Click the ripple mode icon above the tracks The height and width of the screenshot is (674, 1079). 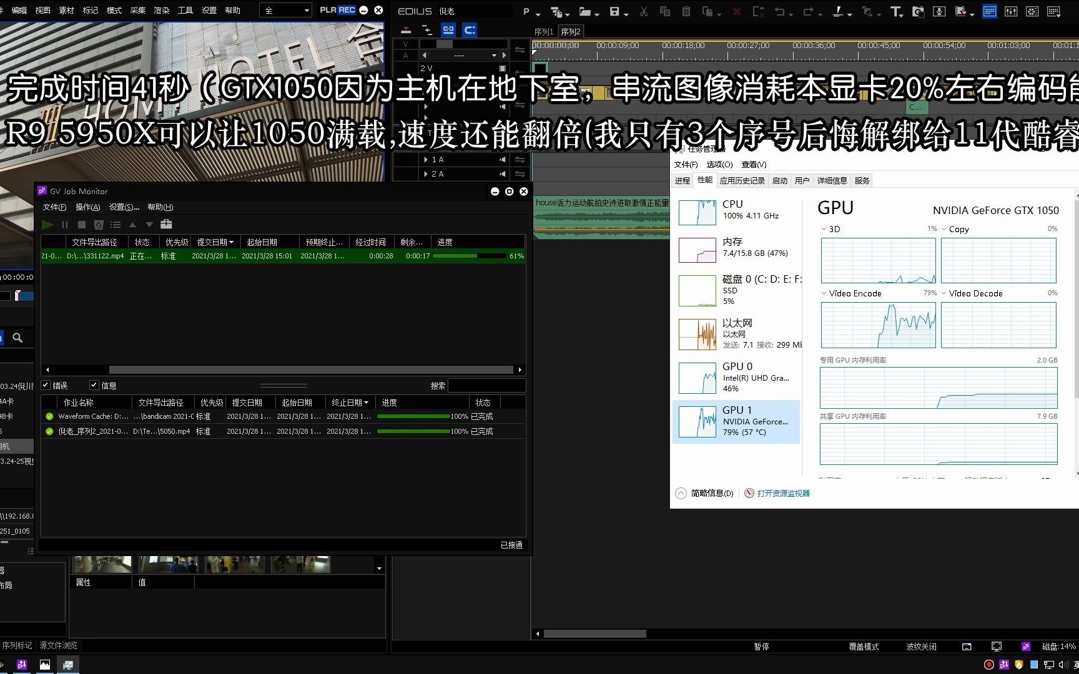[x=427, y=29]
